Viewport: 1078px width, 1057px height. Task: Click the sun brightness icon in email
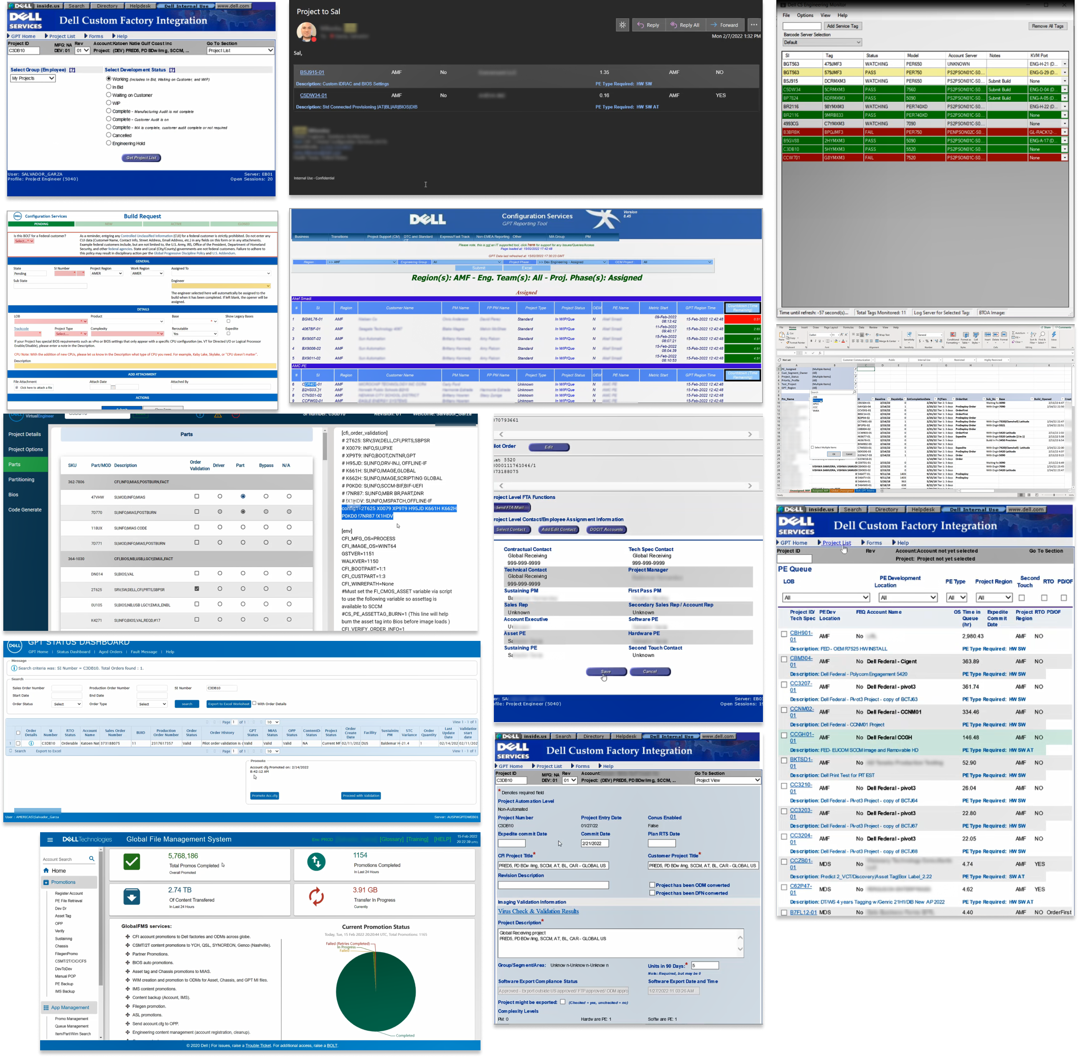pos(622,25)
